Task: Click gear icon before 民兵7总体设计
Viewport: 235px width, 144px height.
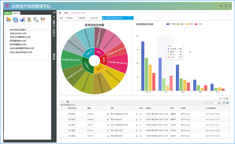Action: 108,120
